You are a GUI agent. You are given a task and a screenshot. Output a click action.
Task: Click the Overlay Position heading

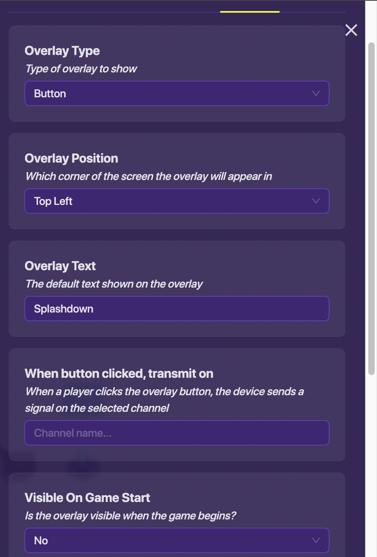[x=71, y=158]
